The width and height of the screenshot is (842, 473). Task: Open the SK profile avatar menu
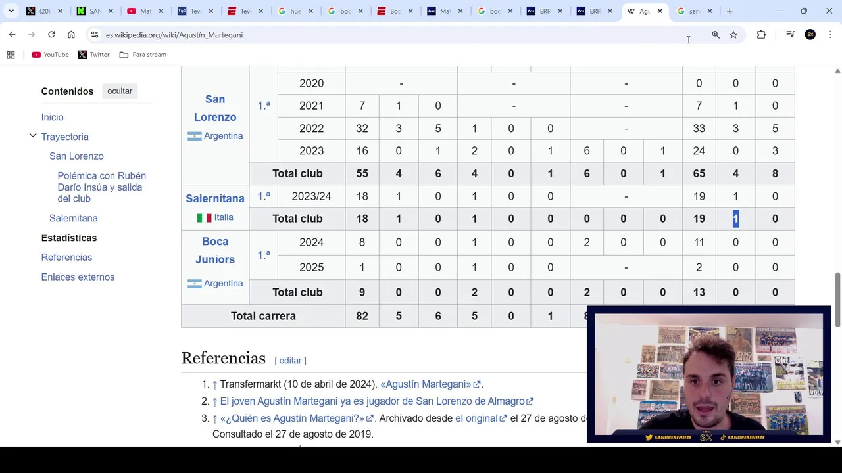(x=810, y=35)
